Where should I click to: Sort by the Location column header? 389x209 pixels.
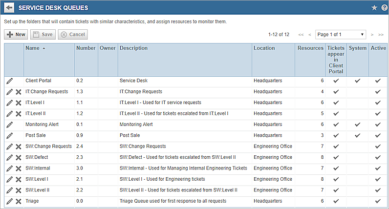[264, 48]
